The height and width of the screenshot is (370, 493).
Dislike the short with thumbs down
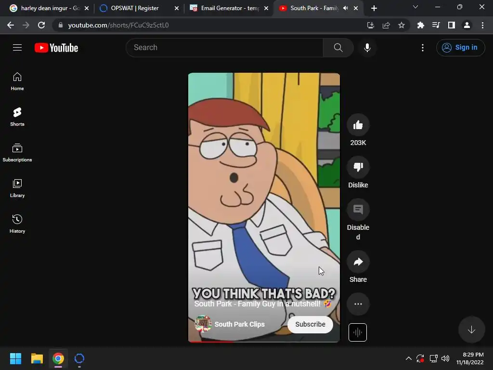pos(358,167)
